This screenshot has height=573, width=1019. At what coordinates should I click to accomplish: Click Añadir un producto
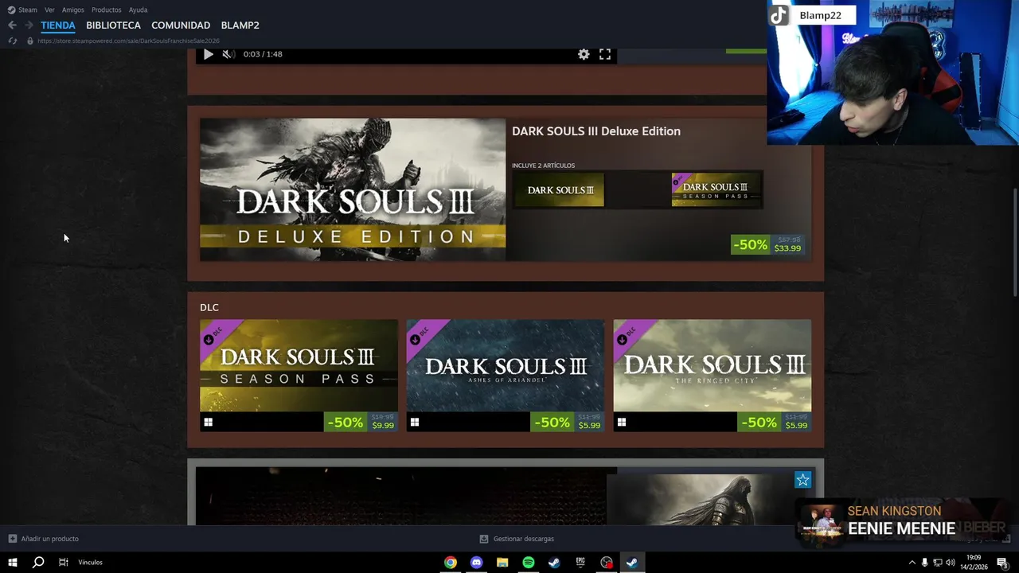click(44, 539)
